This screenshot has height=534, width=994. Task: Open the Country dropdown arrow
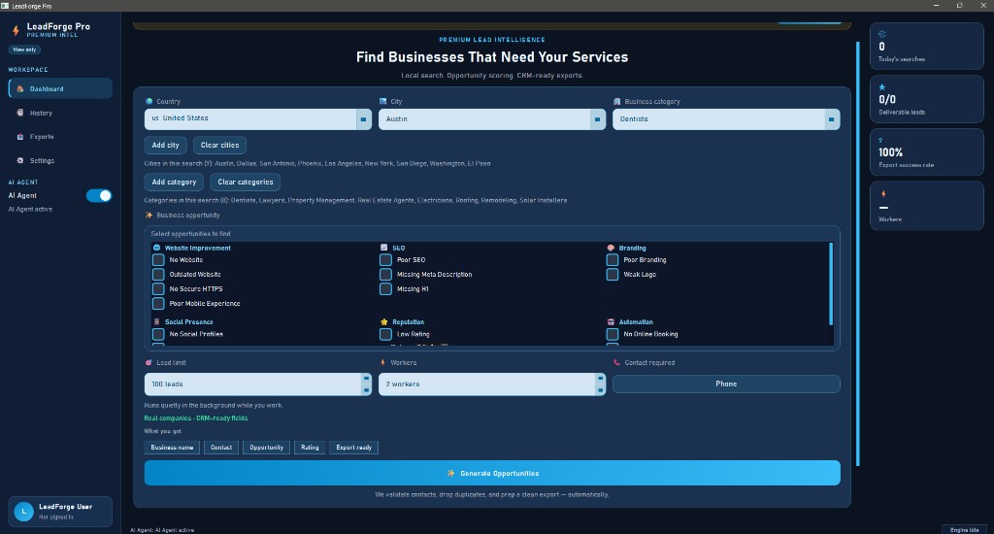click(364, 119)
